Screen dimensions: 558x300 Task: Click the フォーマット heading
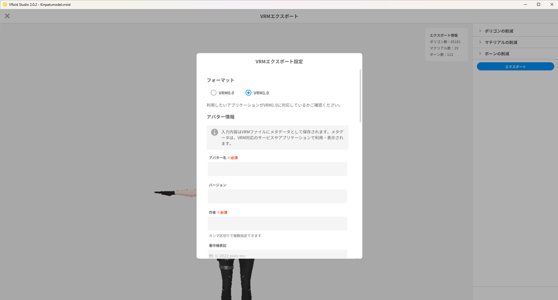(220, 80)
